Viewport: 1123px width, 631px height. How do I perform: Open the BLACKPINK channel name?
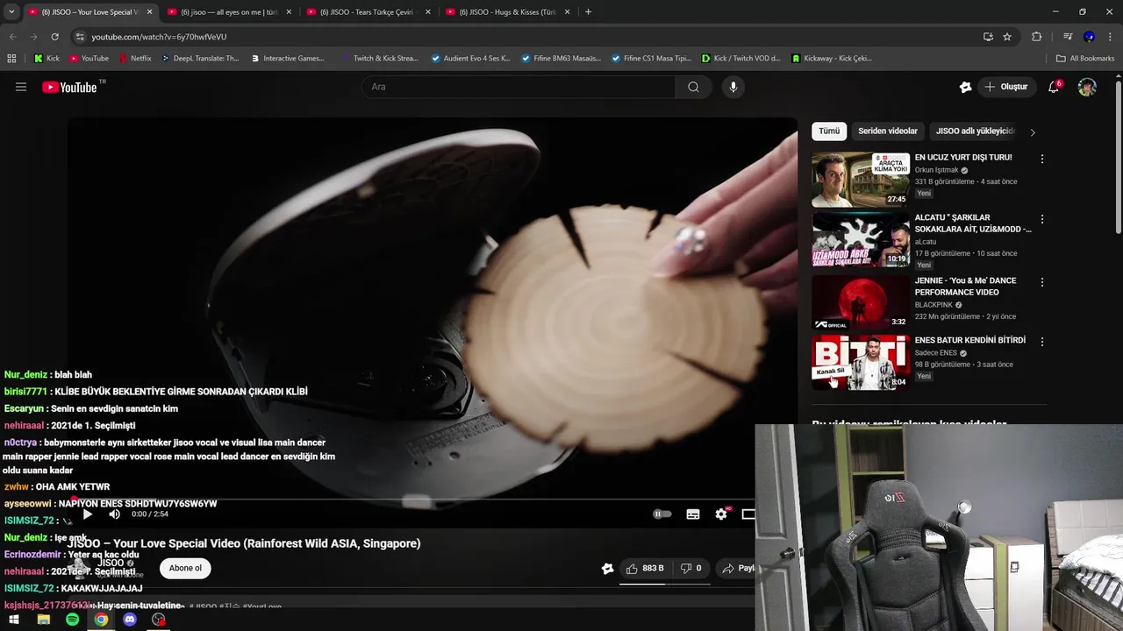[x=933, y=305]
